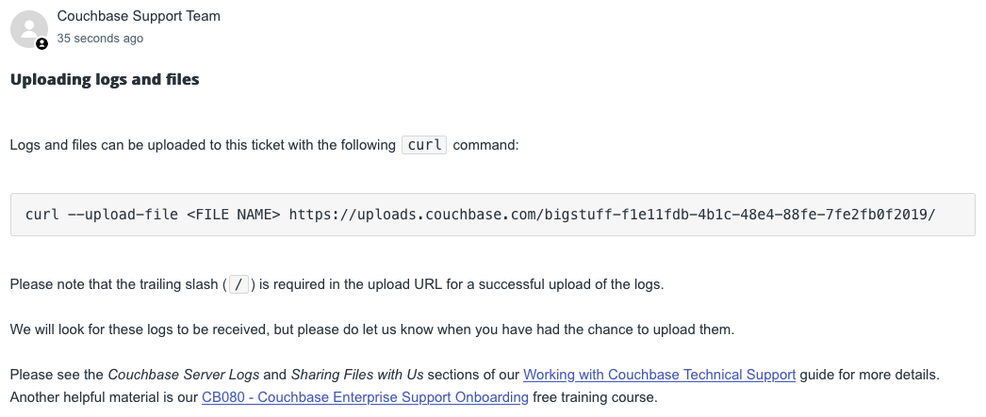Viewport: 986px width, 417px height.
Task: Click the "Another helpful material is our" text
Action: [x=104, y=397]
